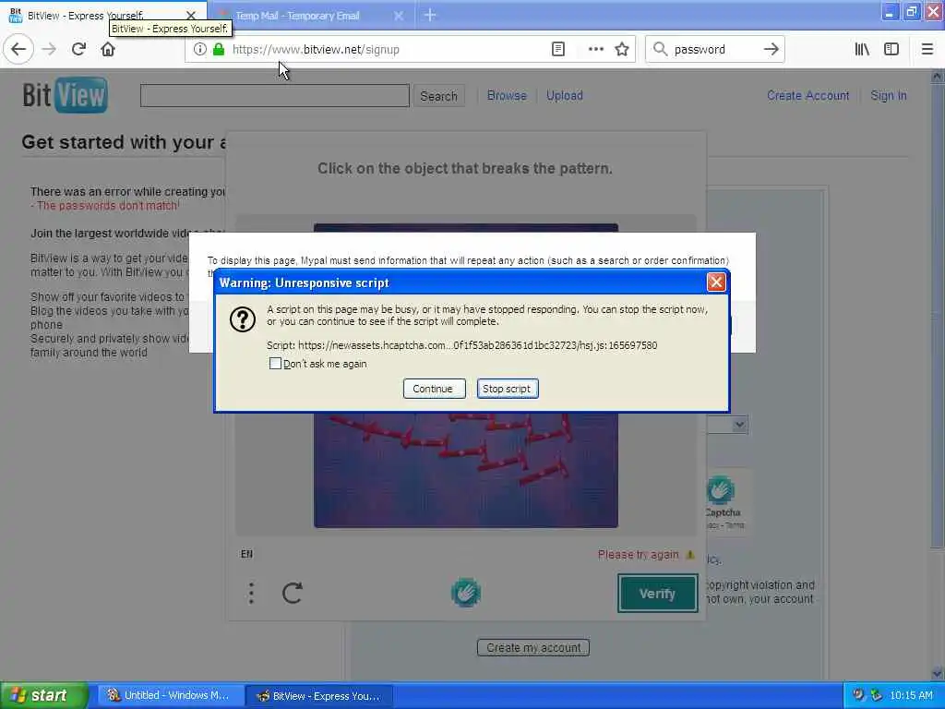This screenshot has height=709, width=945.
Task: Click the browser search box with password
Action: tap(715, 50)
